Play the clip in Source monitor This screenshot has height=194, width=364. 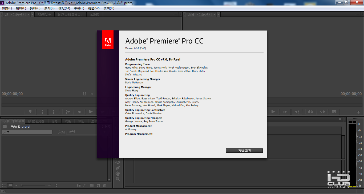pyautogui.click(x=91, y=112)
